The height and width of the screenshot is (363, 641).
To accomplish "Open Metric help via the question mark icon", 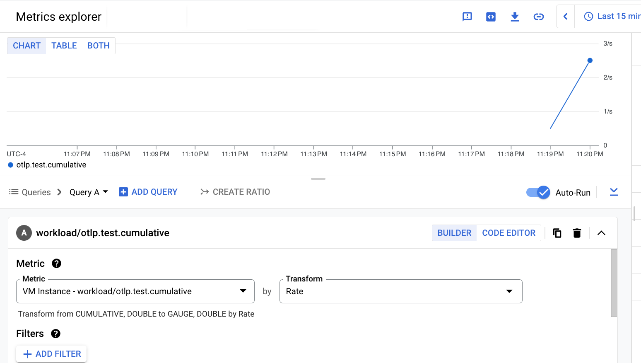I will [56, 263].
